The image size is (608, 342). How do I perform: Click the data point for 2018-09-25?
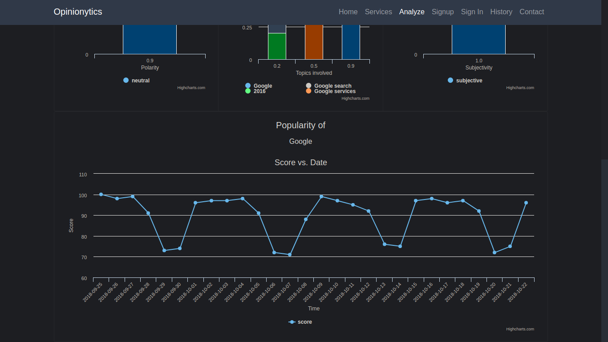pos(101,195)
